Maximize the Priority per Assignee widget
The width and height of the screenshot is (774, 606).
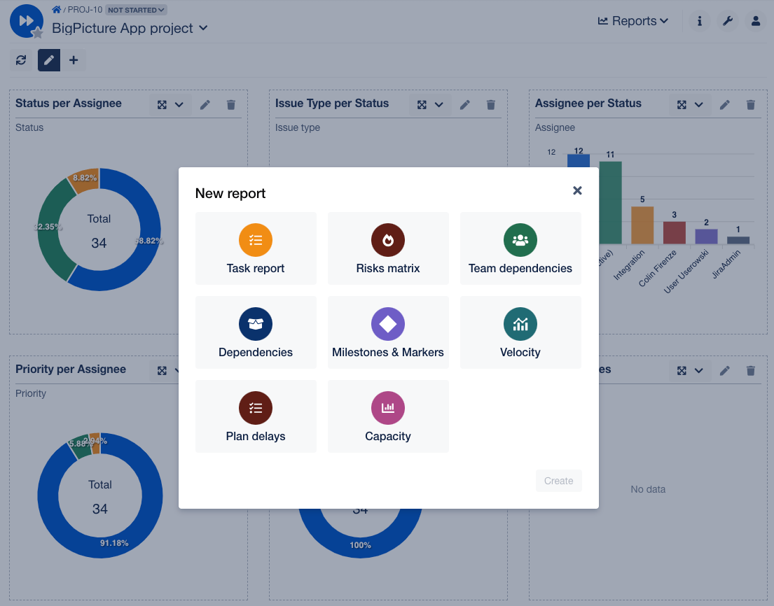[x=162, y=370]
